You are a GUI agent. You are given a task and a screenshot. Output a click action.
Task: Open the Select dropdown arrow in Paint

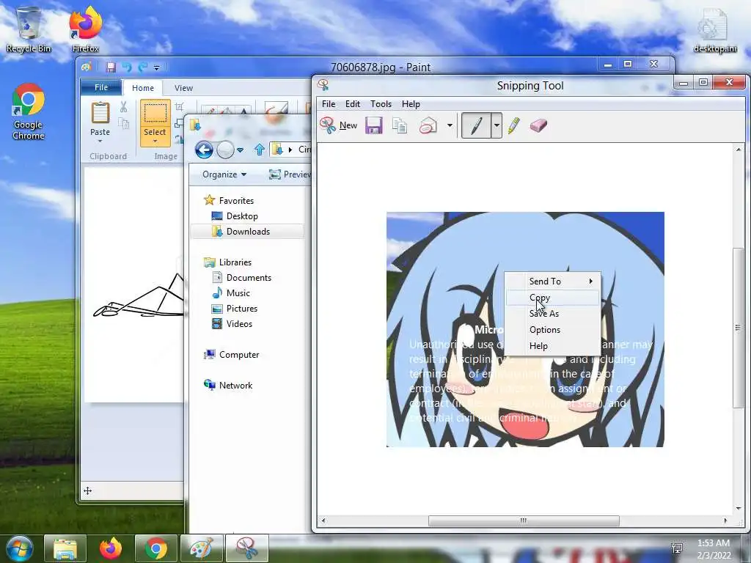[x=155, y=141]
